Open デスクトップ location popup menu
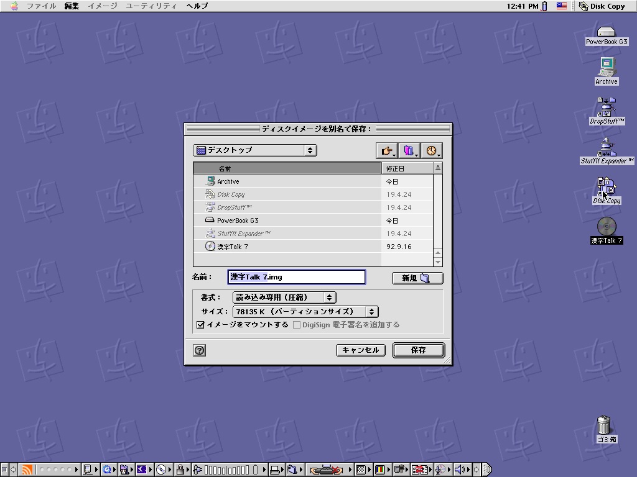 pyautogui.click(x=254, y=150)
